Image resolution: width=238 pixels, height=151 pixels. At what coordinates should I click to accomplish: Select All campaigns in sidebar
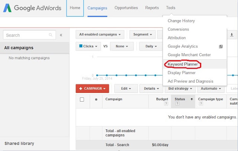tap(35, 48)
